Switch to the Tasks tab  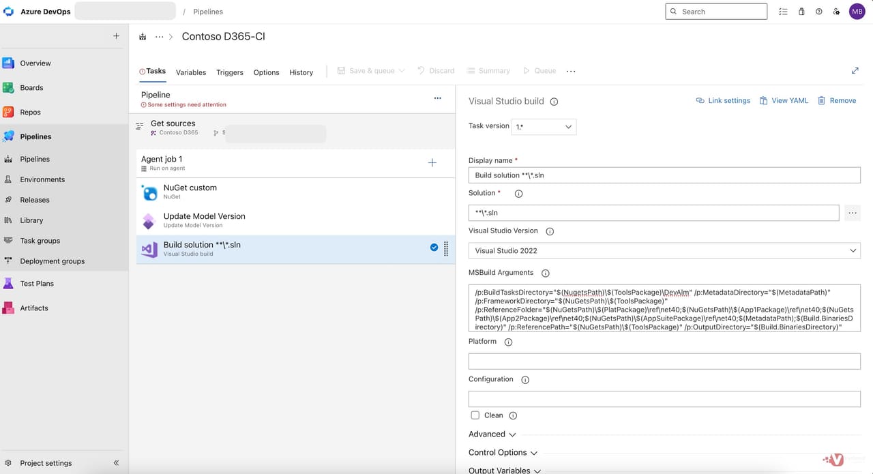[x=153, y=71]
